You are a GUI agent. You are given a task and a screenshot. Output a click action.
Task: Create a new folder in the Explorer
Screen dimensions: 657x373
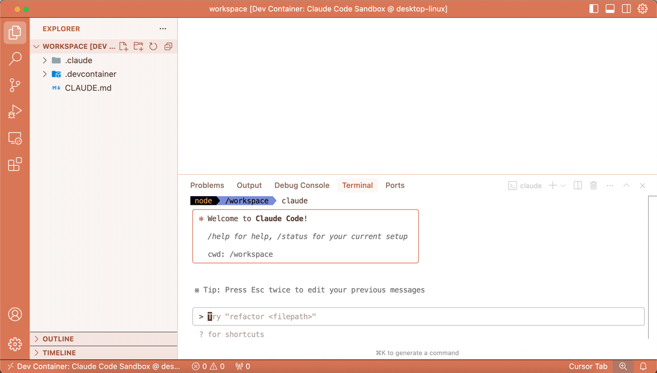pos(138,47)
